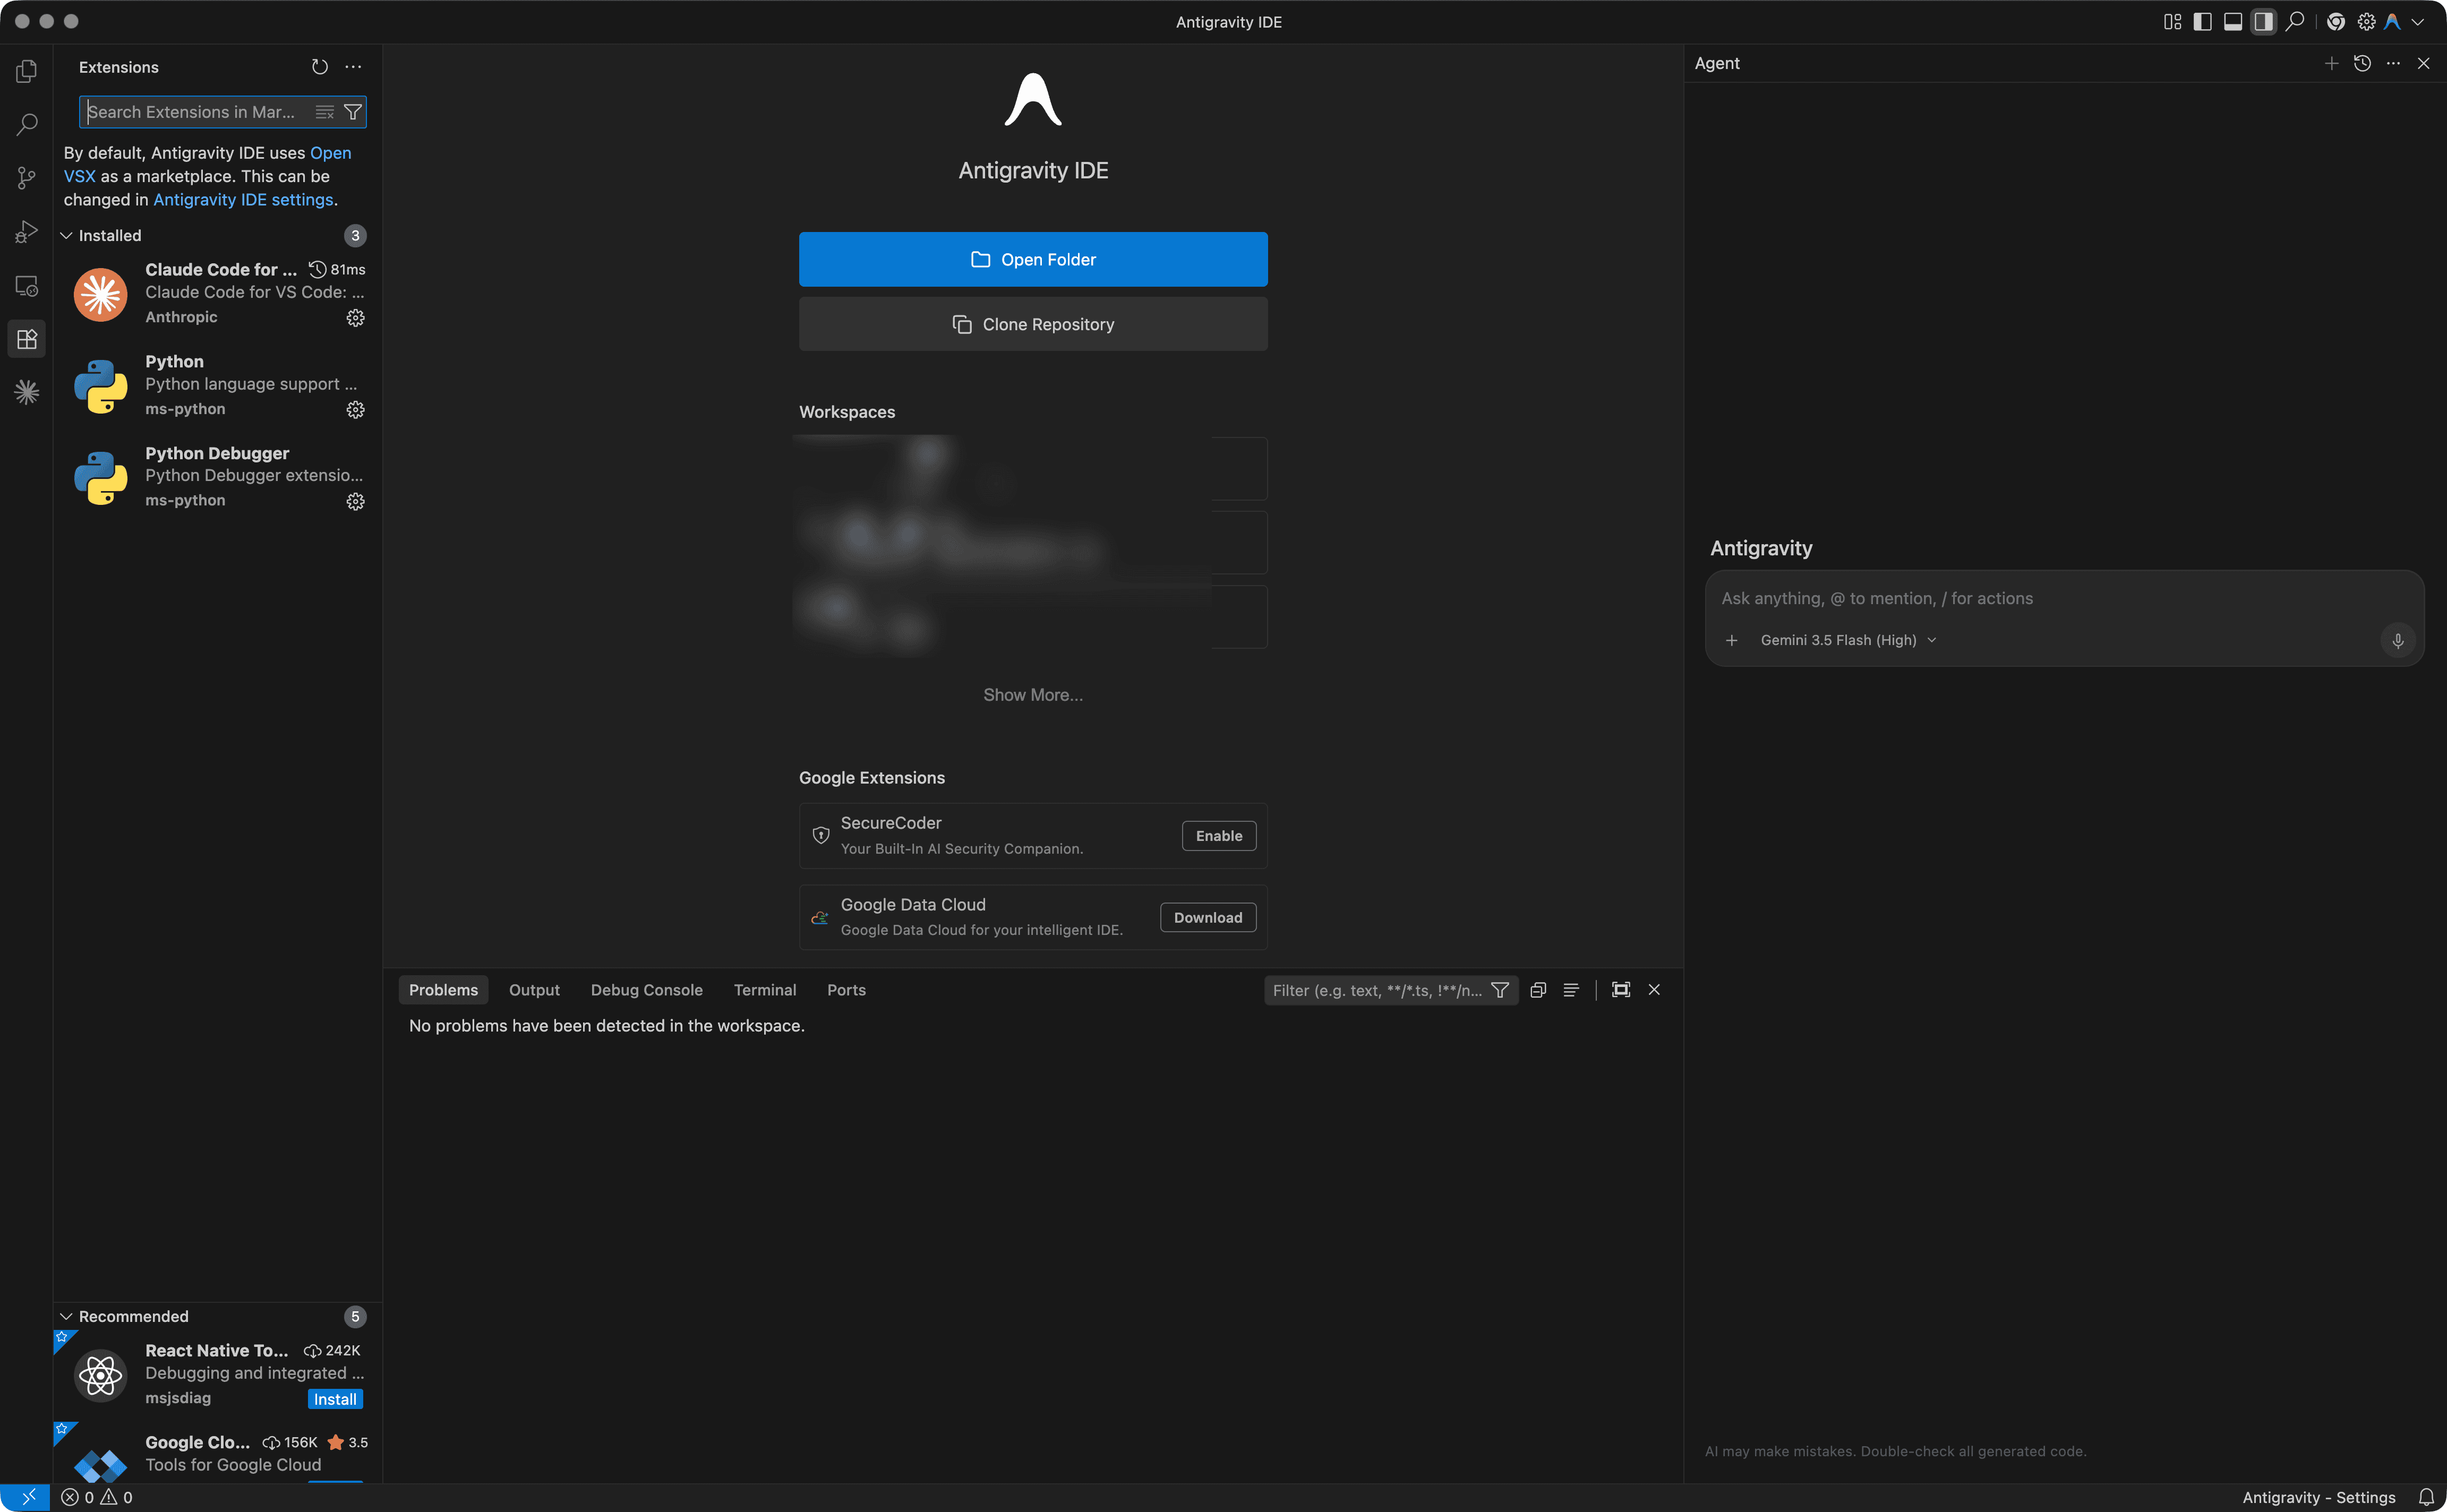The image size is (2447, 1512).
Task: Select the Google Cloud recommended extension
Action: (218, 1454)
